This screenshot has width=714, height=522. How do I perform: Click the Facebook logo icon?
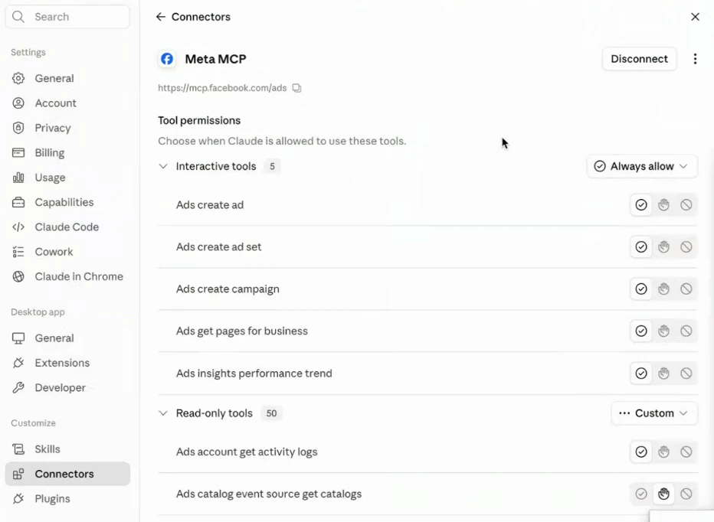pos(167,59)
